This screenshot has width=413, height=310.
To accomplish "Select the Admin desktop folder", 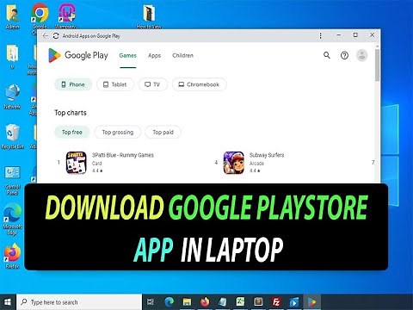I will (13, 16).
